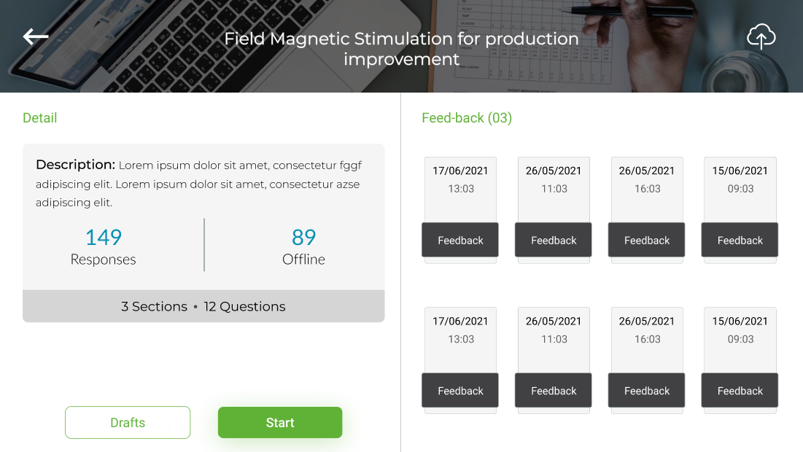Open Feedback on the lower 17/06/2021 13:03 card
This screenshot has height=452, width=803.
click(x=460, y=391)
